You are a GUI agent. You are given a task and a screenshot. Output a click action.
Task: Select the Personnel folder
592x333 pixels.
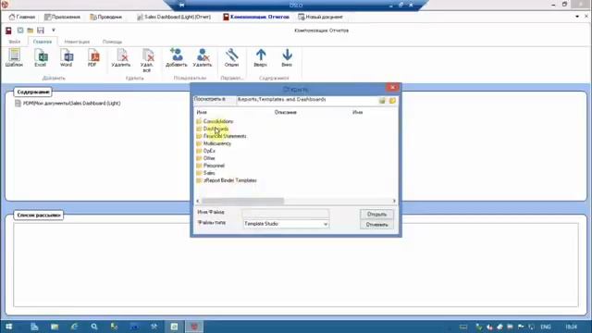pyautogui.click(x=210, y=166)
